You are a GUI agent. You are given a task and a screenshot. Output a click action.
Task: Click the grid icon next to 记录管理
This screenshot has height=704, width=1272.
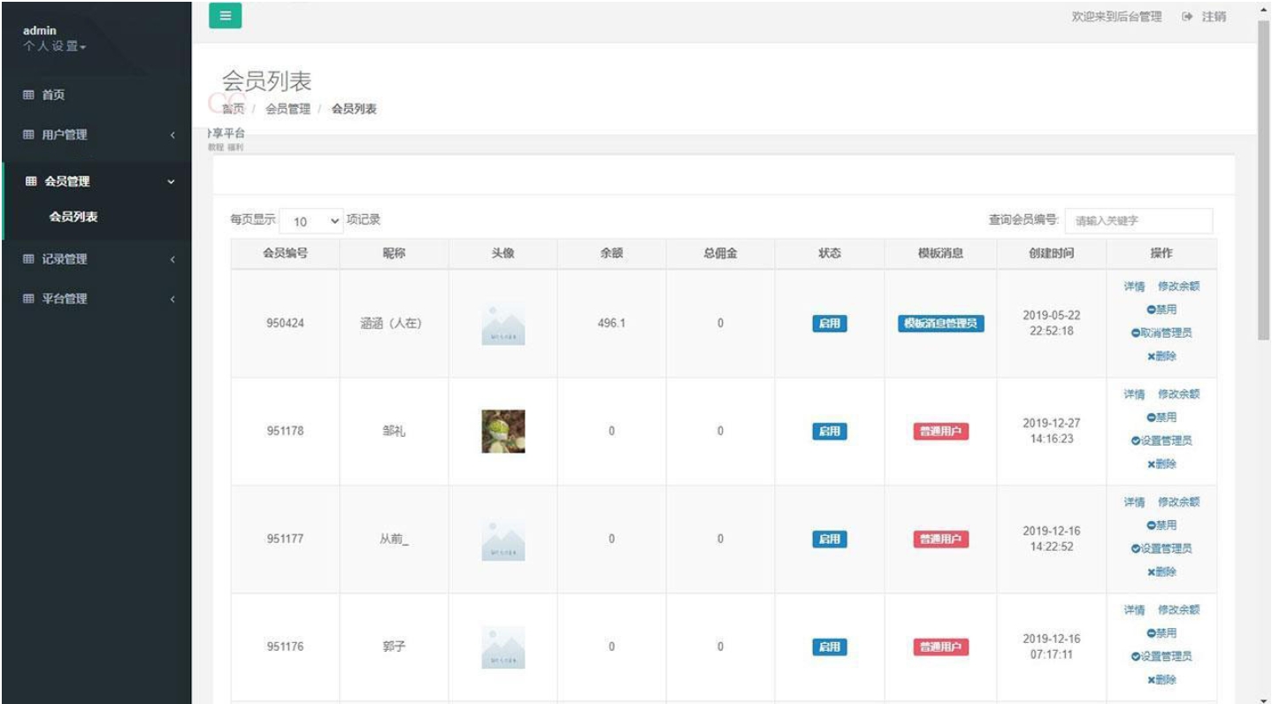point(28,259)
